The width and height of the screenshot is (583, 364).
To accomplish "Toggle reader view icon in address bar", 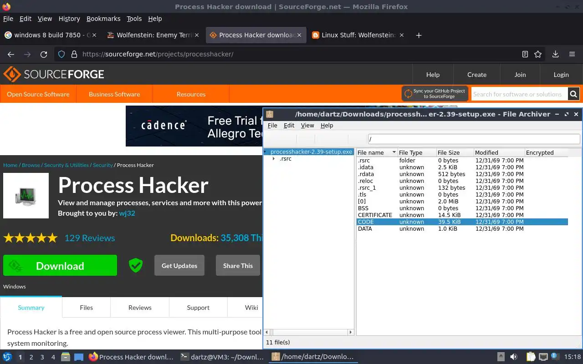I will (x=525, y=54).
